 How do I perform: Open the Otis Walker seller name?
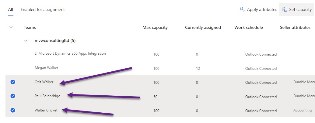pyautogui.click(x=44, y=82)
